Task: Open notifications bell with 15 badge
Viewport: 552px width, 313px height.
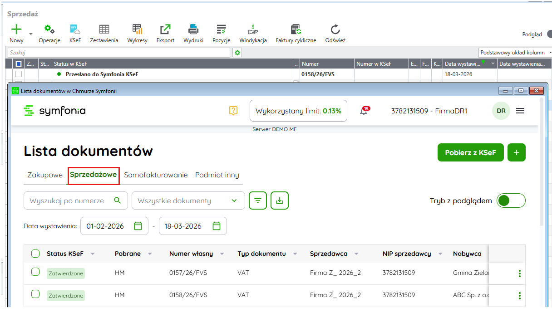Action: pos(364,111)
